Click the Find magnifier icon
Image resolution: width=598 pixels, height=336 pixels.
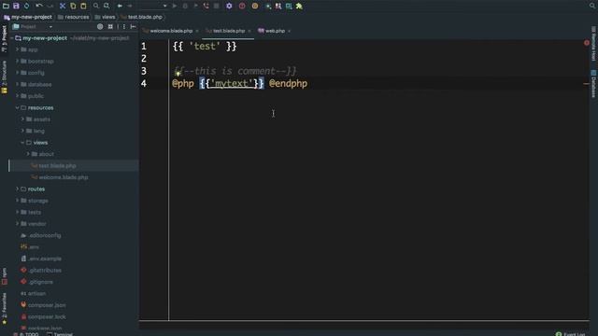coord(96,6)
